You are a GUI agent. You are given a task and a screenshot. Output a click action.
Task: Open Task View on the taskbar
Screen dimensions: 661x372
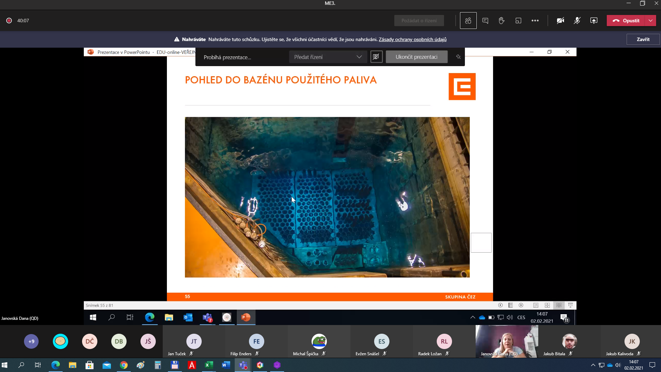tap(38, 365)
